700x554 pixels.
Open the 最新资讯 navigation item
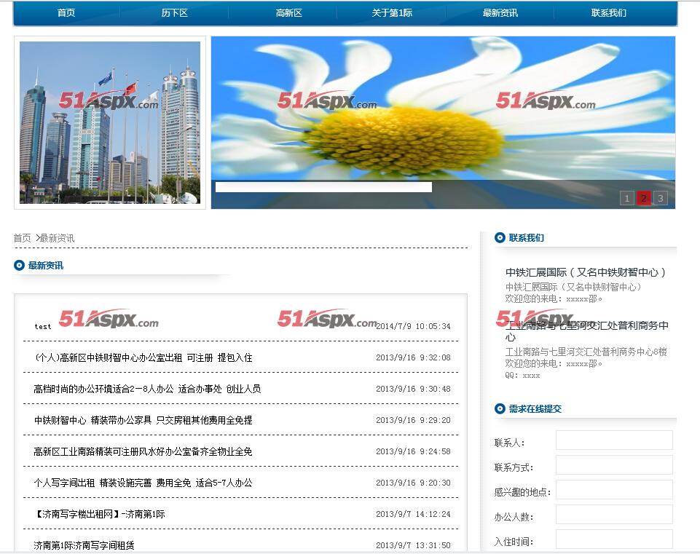coord(500,13)
